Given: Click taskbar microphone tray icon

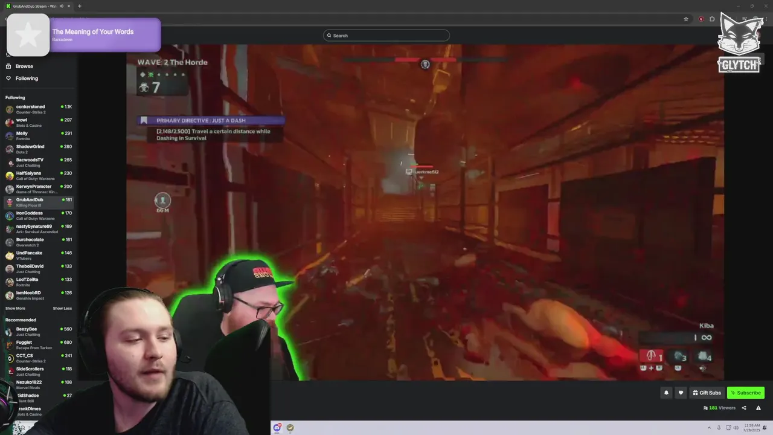Looking at the screenshot, I should pyautogui.click(x=719, y=428).
